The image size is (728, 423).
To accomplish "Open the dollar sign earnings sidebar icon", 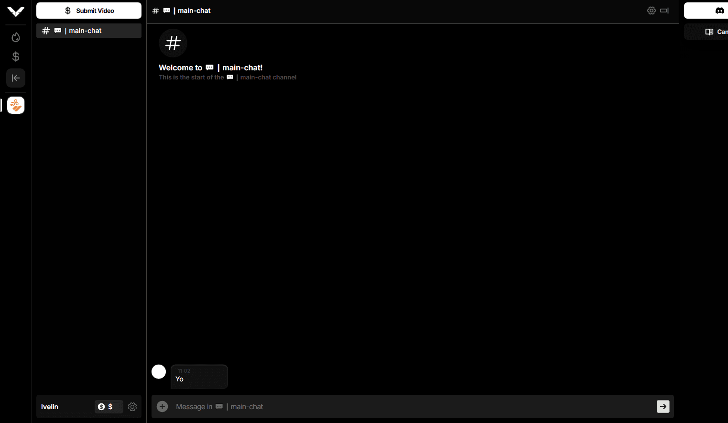I will click(x=16, y=57).
